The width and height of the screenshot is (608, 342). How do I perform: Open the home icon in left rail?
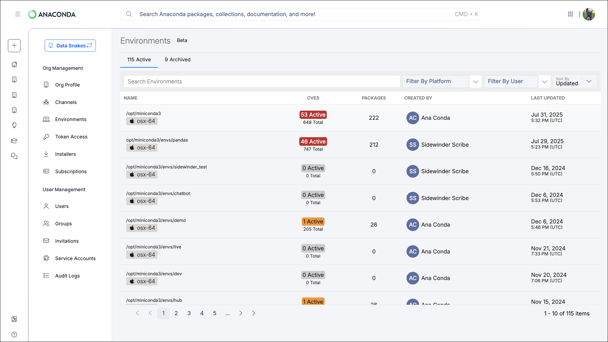[x=14, y=64]
